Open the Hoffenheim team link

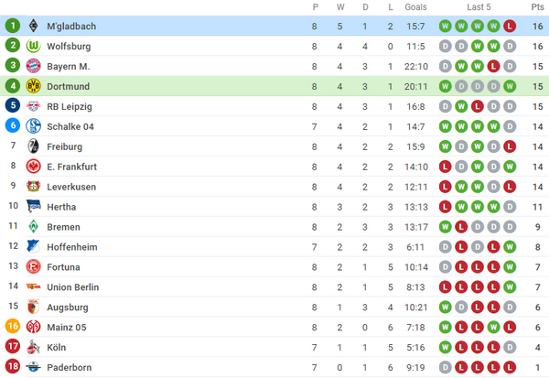(72, 247)
